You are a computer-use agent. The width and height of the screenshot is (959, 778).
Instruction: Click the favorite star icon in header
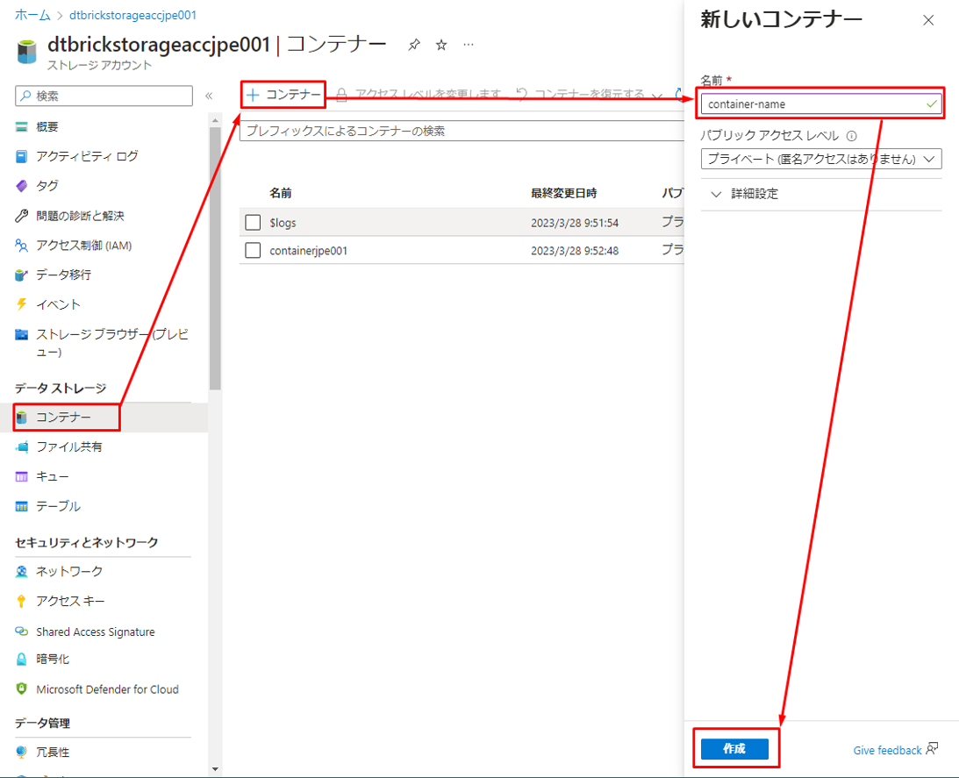[x=441, y=44]
